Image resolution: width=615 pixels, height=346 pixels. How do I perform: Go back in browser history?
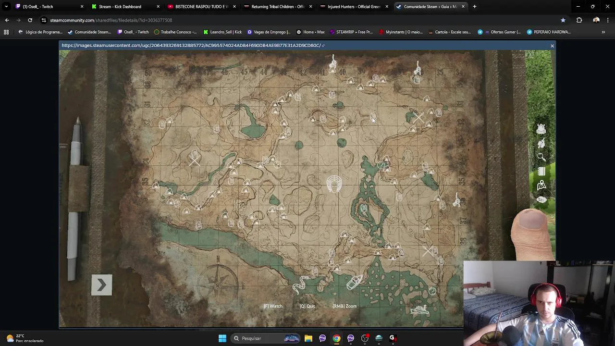pos(7,20)
